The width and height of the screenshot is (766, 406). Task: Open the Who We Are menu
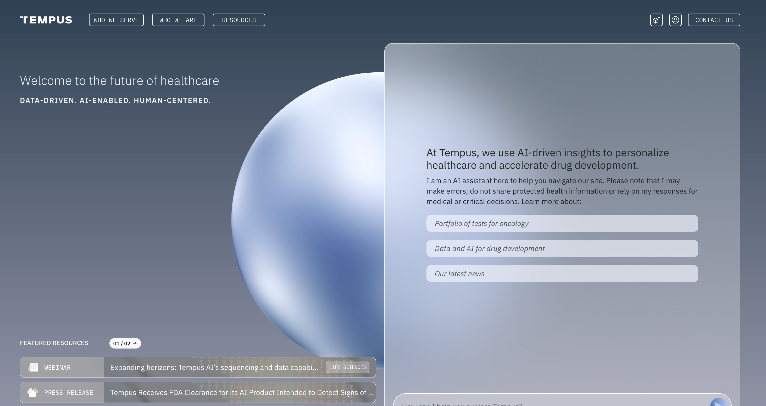pos(178,20)
